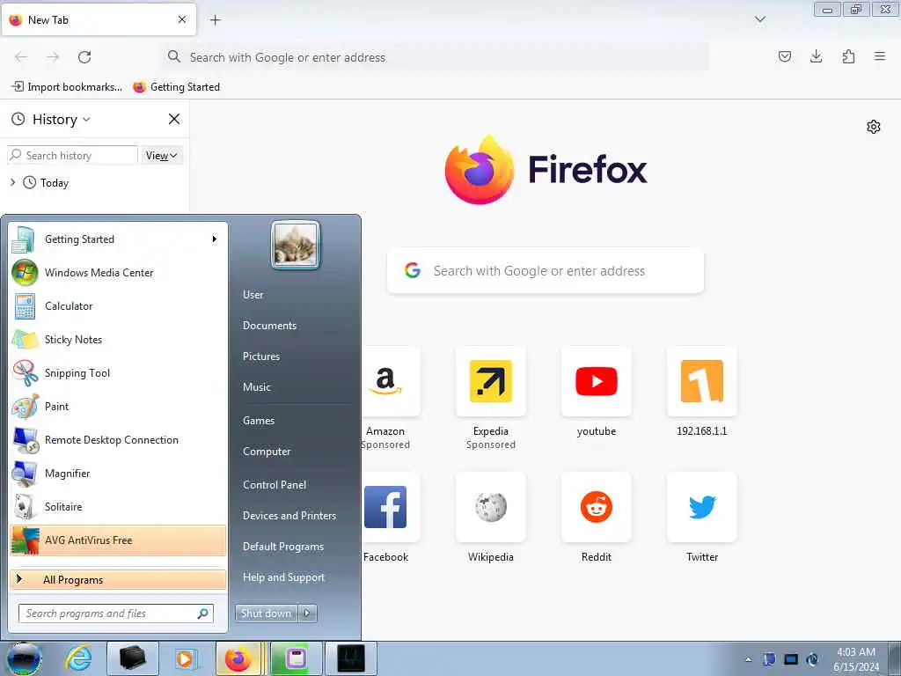
Task: Open Control Panel from Start menu
Action: click(x=275, y=485)
